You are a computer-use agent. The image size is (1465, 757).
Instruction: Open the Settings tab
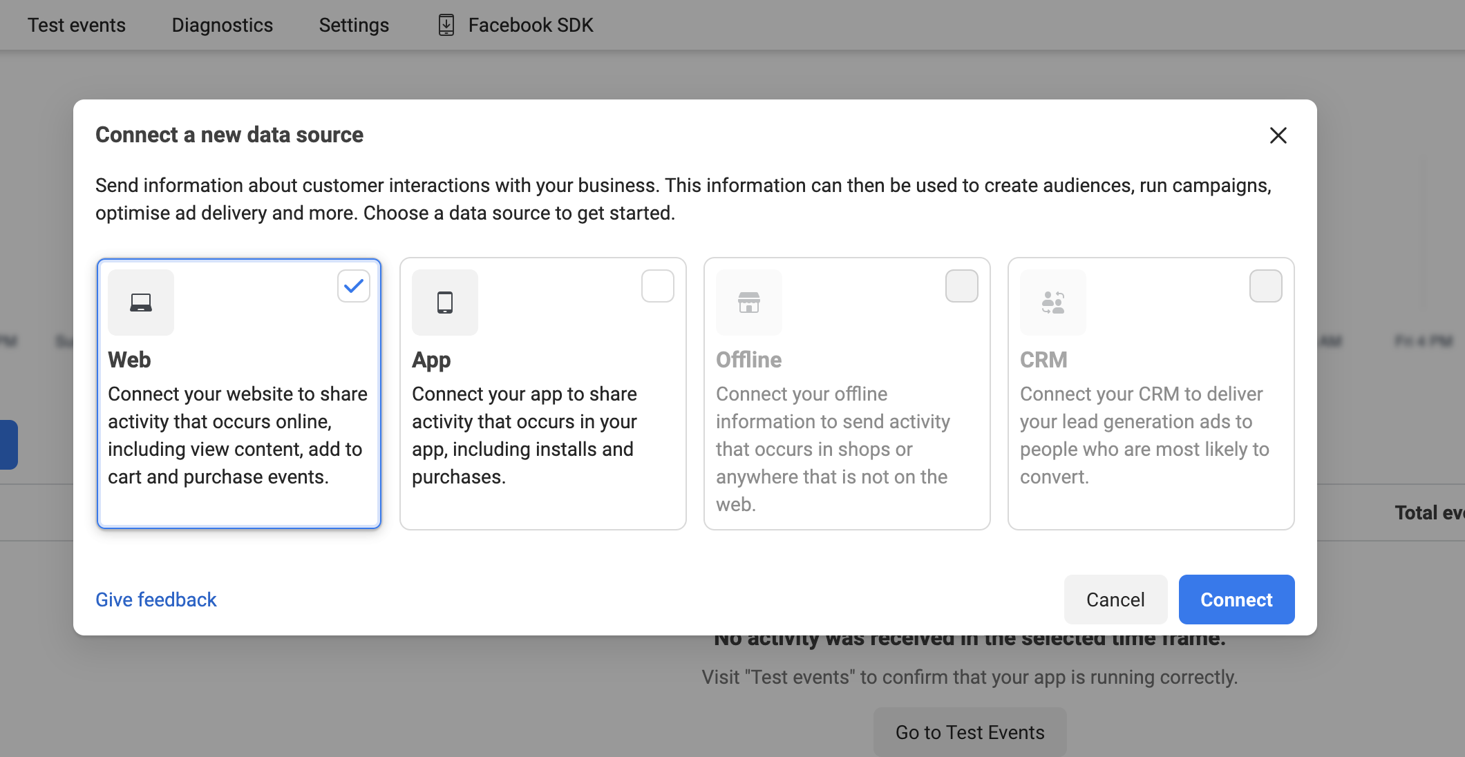(354, 25)
